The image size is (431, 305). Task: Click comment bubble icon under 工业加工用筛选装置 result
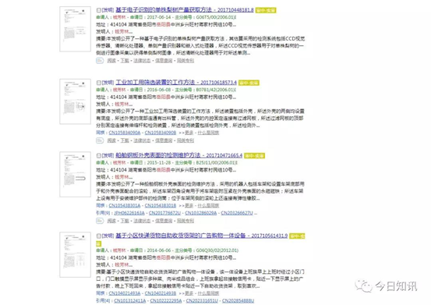(100, 140)
